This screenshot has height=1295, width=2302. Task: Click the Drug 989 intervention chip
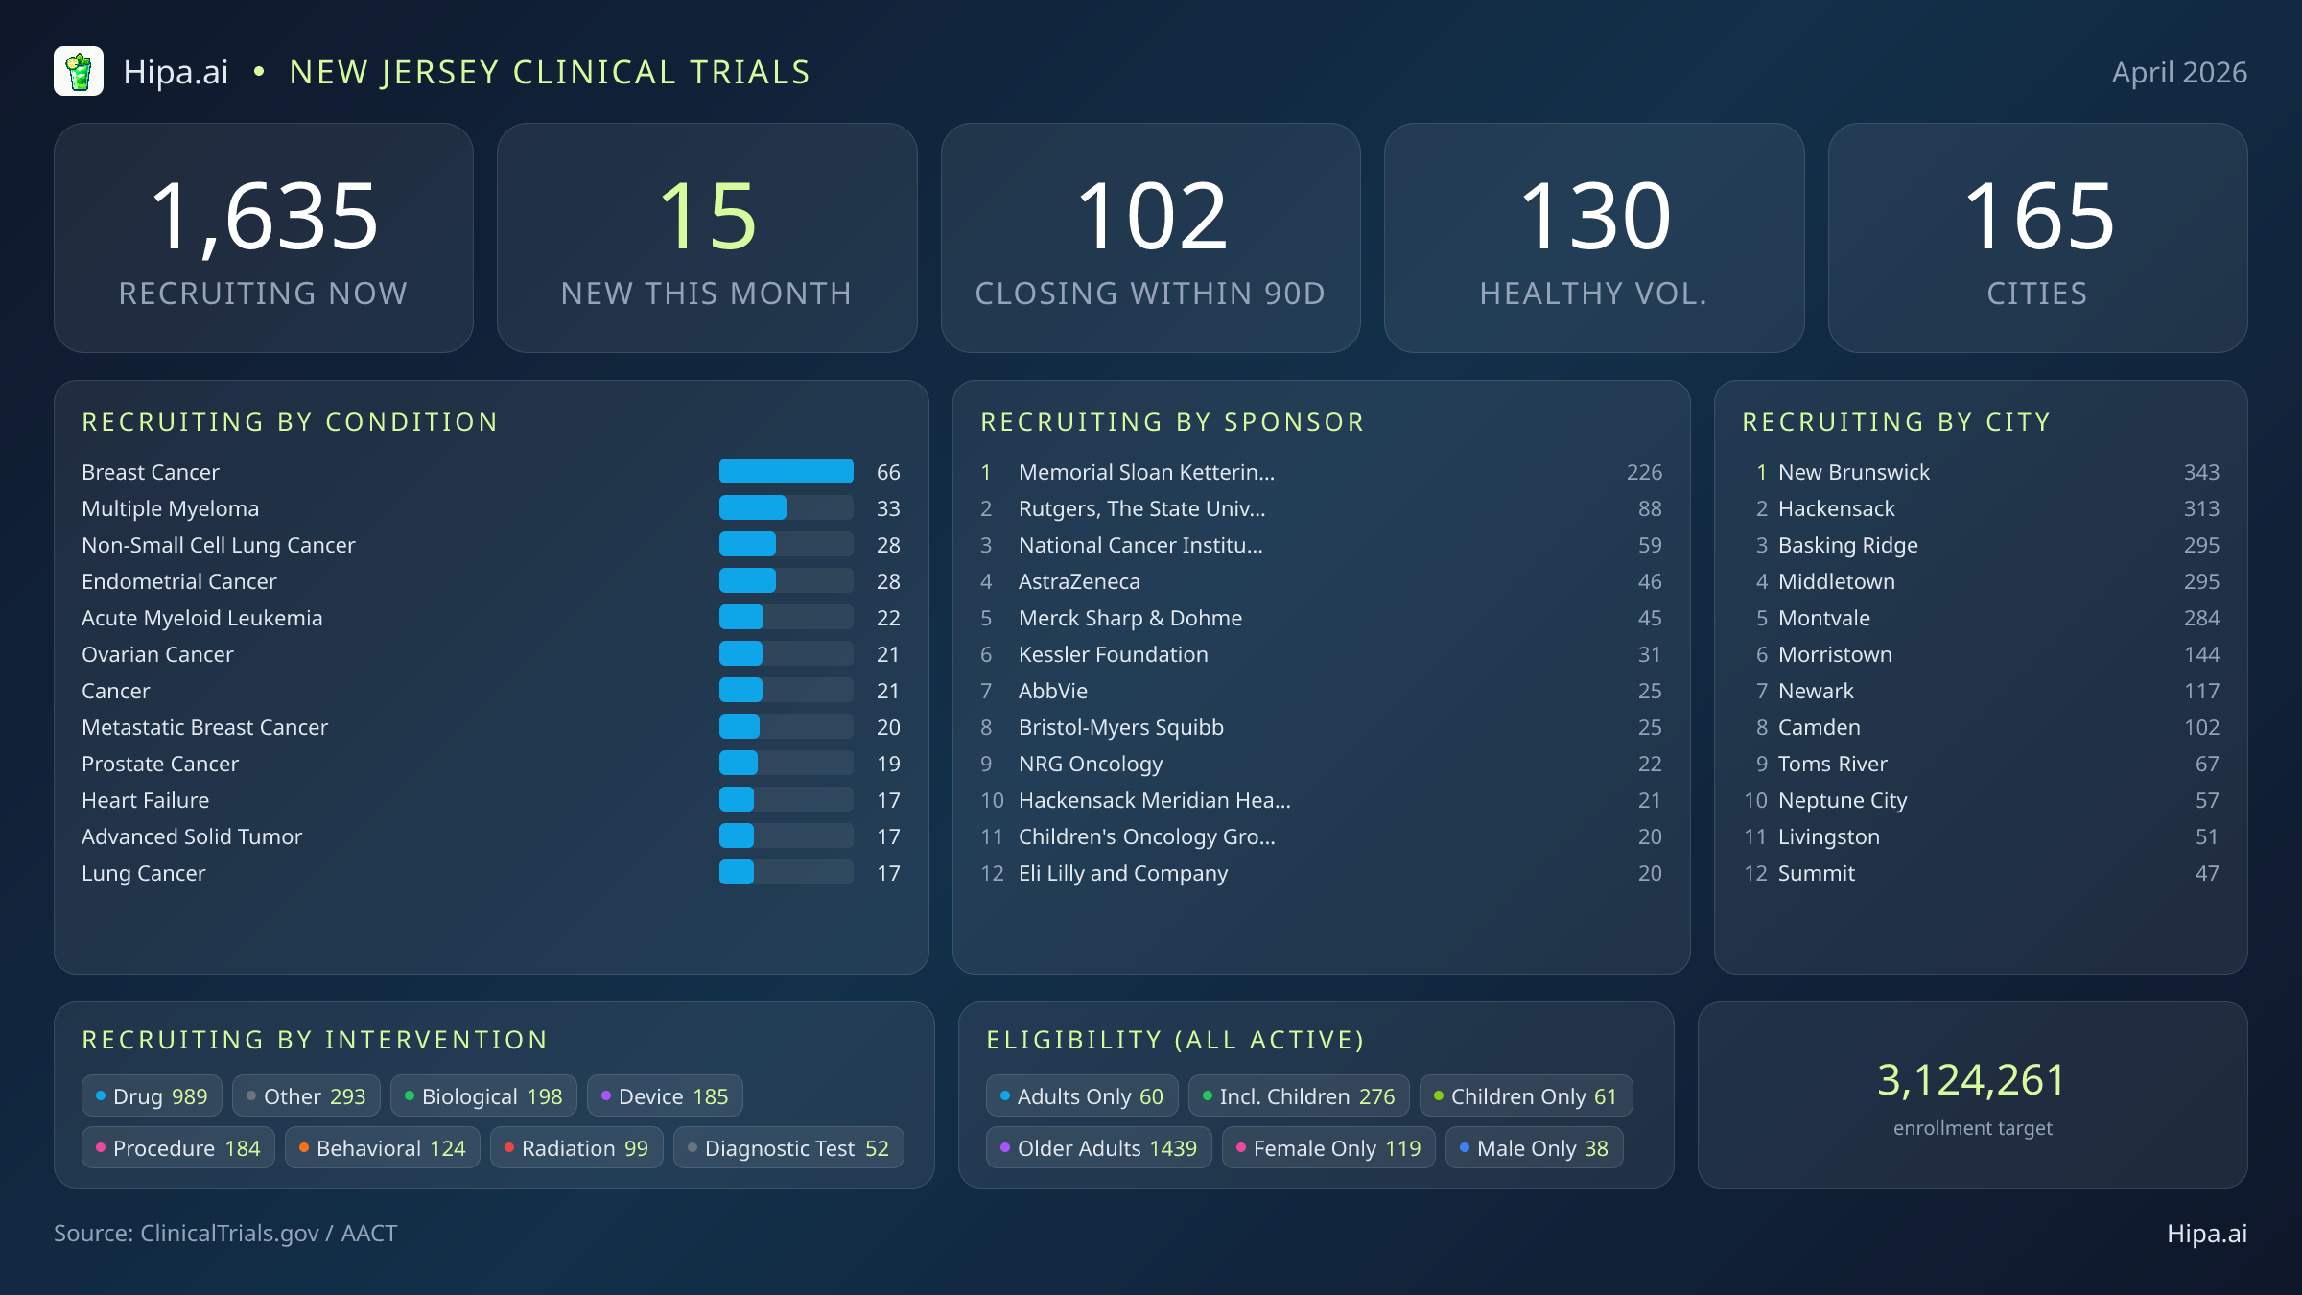(x=152, y=1095)
